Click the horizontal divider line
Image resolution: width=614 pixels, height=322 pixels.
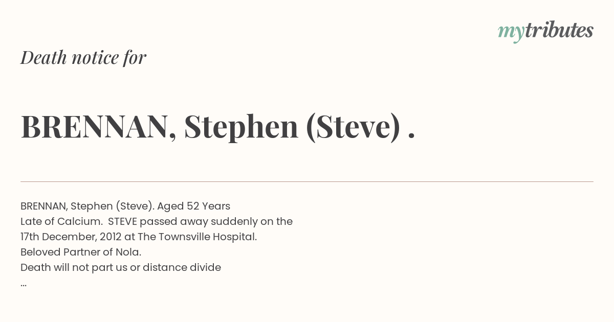(307, 181)
